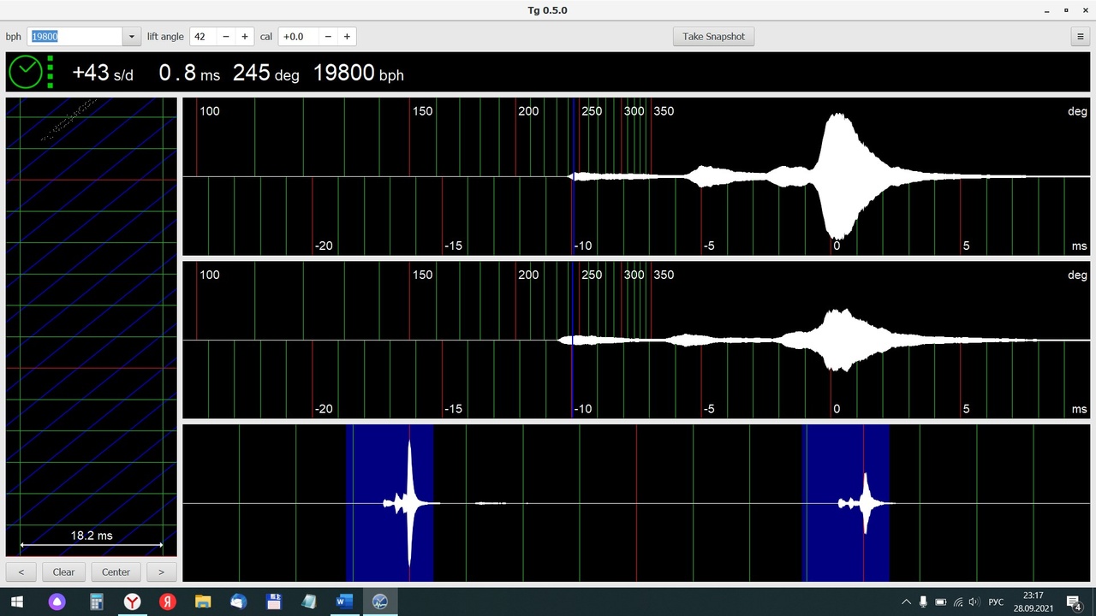
Task: Open Windows Start menu
Action: coord(17,601)
